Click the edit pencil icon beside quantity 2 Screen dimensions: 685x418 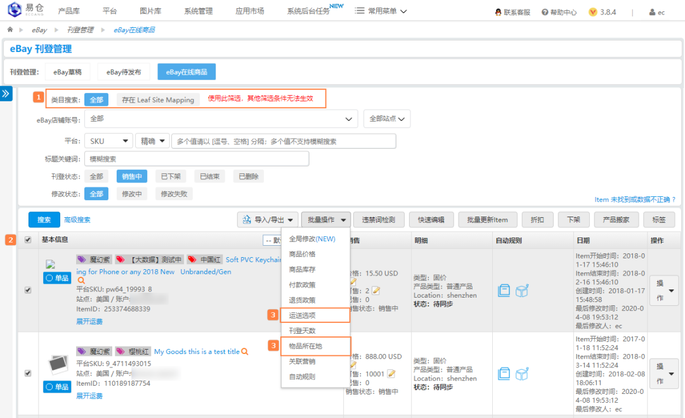[376, 291]
